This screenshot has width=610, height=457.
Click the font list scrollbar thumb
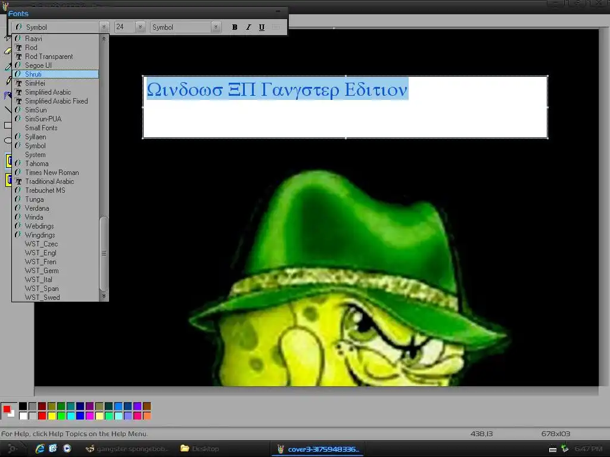click(104, 253)
